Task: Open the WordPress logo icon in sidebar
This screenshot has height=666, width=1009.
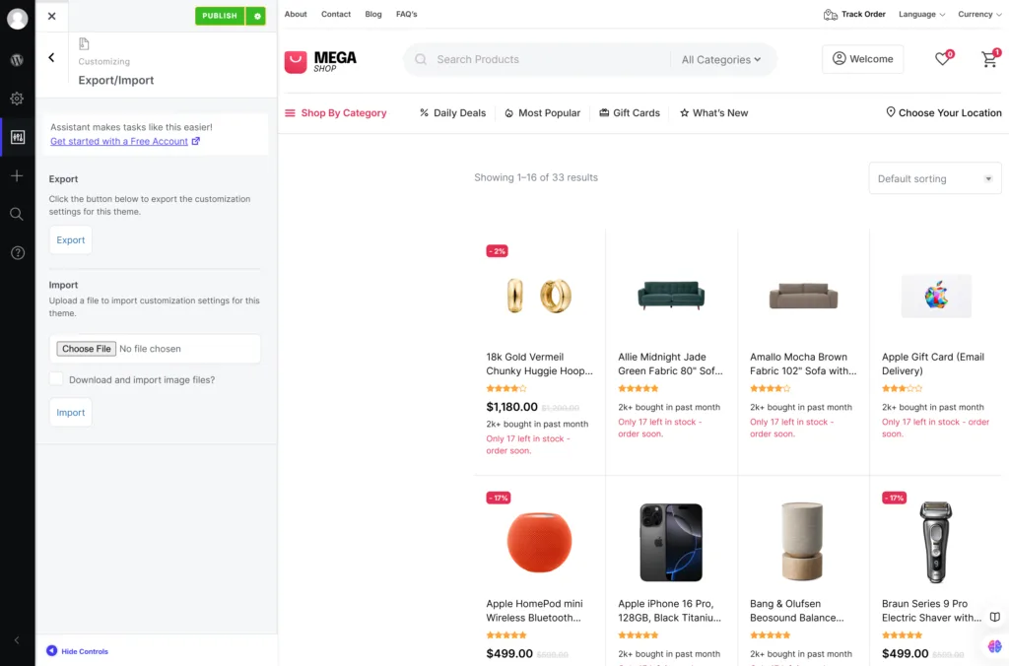Action: (x=18, y=60)
